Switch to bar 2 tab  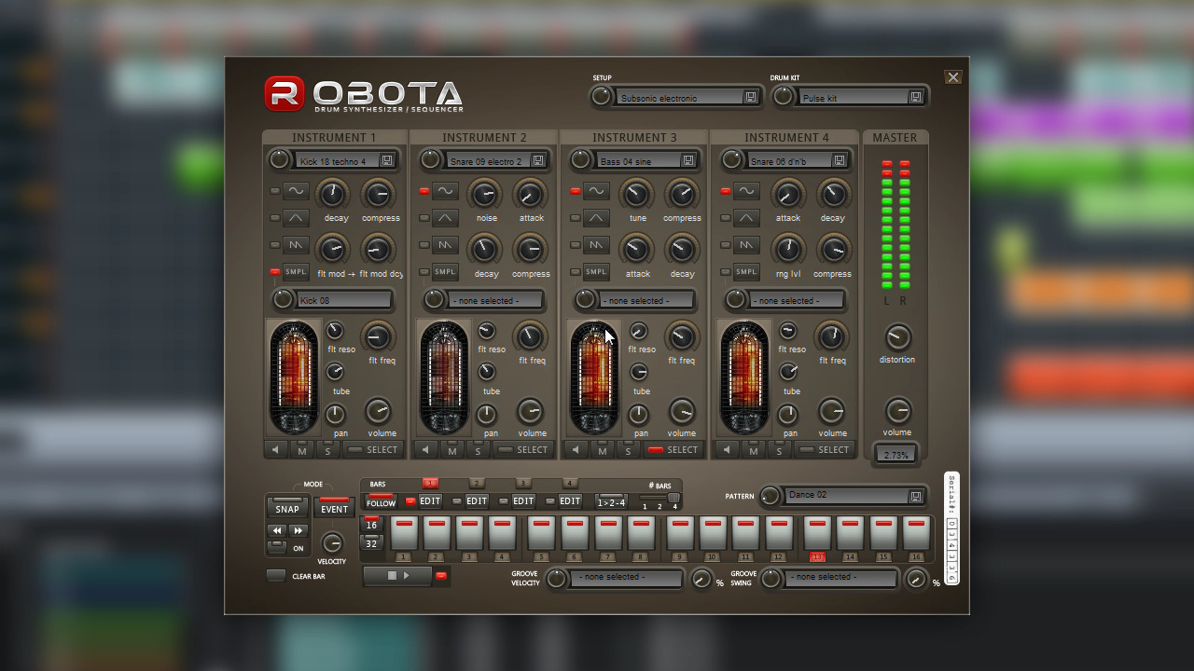pyautogui.click(x=477, y=483)
